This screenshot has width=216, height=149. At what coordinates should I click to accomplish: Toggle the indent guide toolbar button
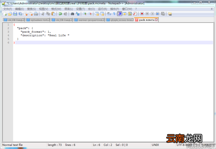pyautogui.click(x=120, y=14)
